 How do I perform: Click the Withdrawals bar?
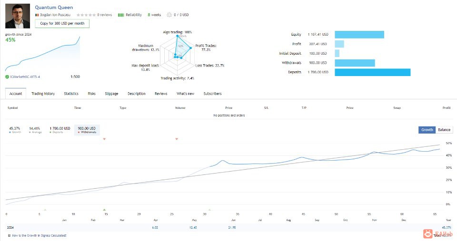355,63
